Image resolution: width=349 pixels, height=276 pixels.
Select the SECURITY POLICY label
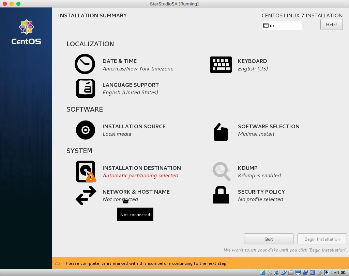pyautogui.click(x=261, y=192)
